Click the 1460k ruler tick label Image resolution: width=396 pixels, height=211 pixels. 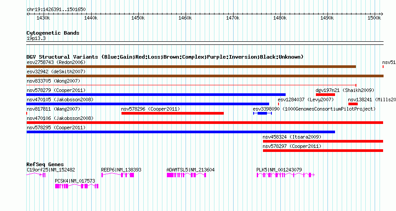coord(185,18)
